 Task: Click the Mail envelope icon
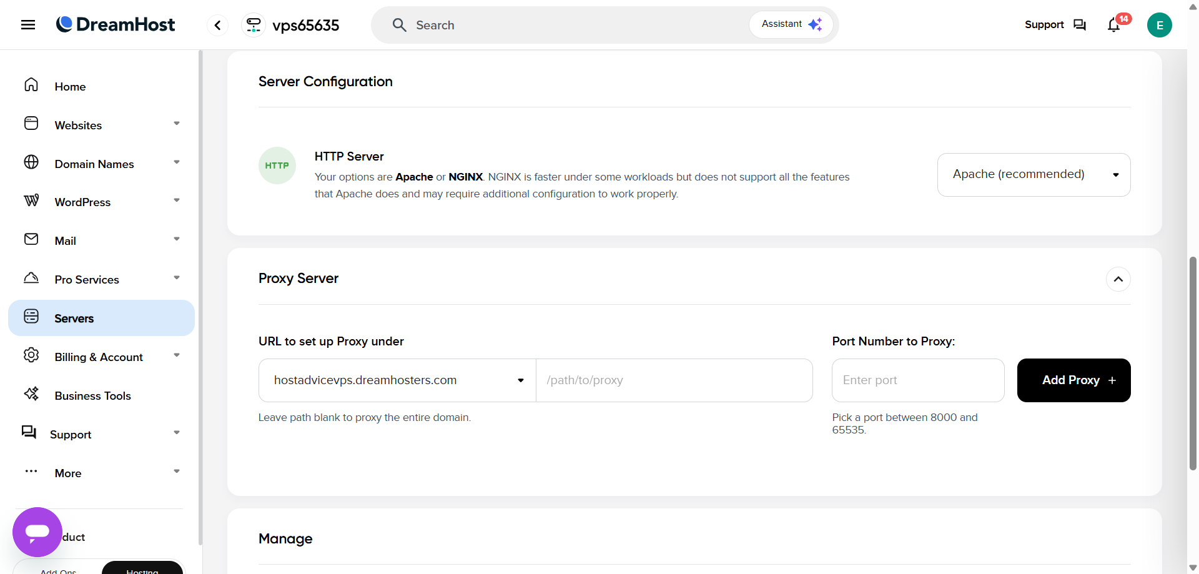(x=31, y=239)
